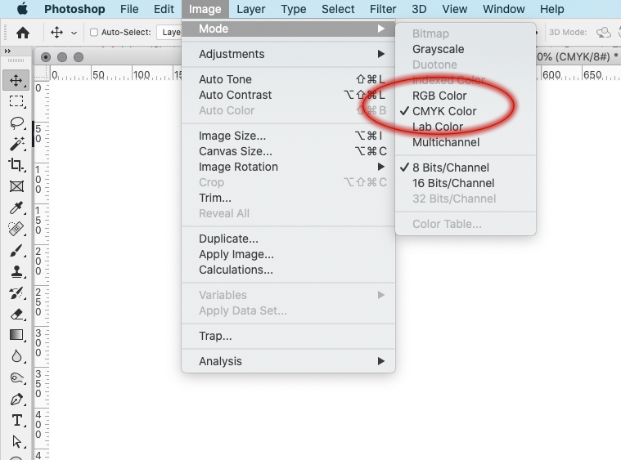Viewport: 621px width, 460px height.
Task: Expand the Adjustments submenu
Action: point(288,54)
